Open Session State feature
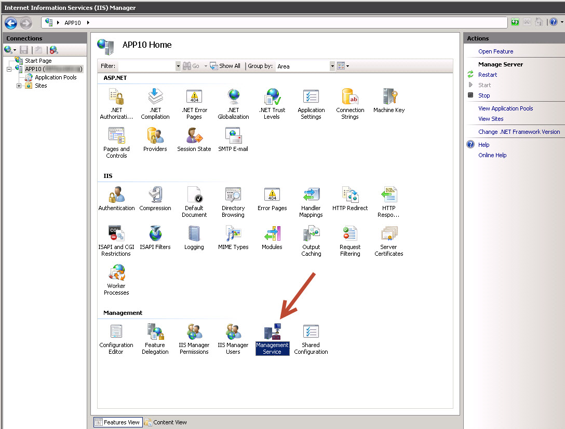Screen dimensions: 565x429 coord(194,140)
